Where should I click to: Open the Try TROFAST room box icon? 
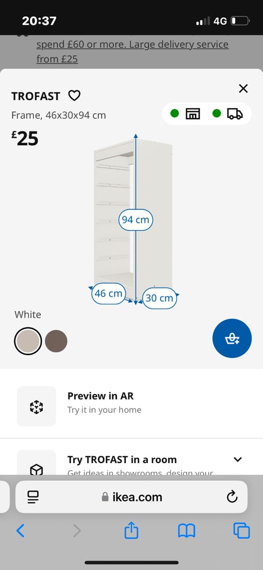pyautogui.click(x=36, y=469)
